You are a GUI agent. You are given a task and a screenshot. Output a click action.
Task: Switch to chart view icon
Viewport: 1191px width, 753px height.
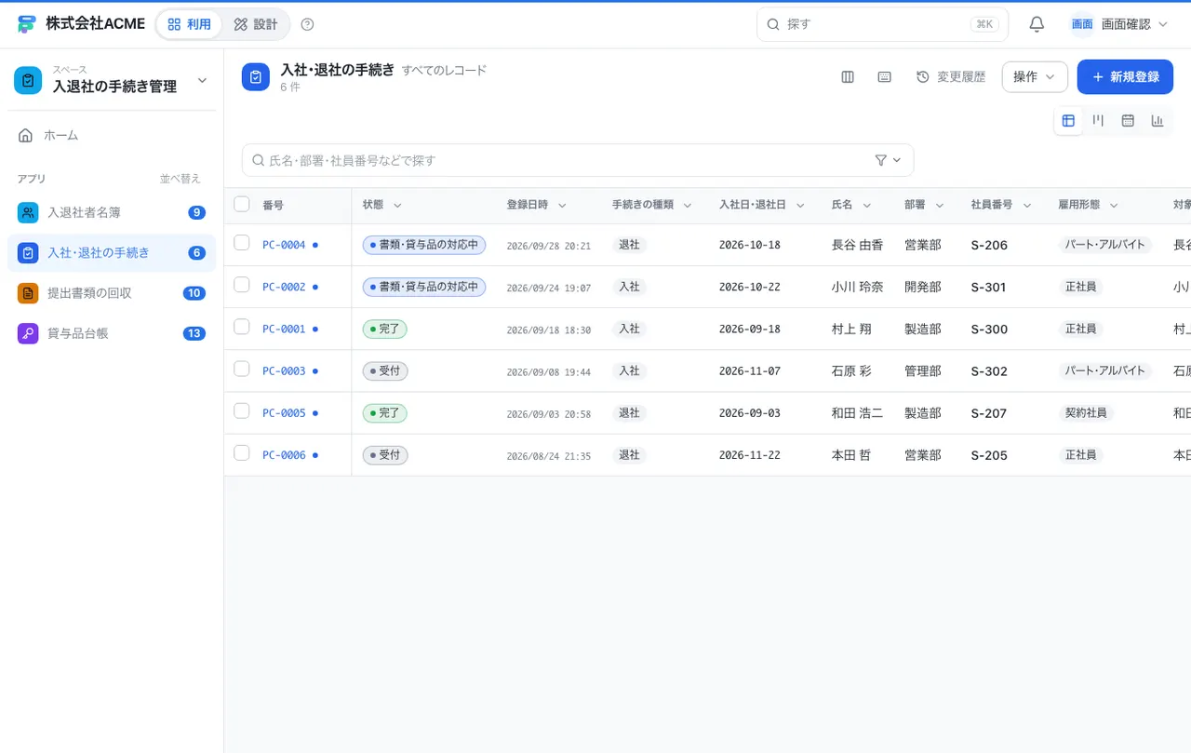[x=1158, y=120]
